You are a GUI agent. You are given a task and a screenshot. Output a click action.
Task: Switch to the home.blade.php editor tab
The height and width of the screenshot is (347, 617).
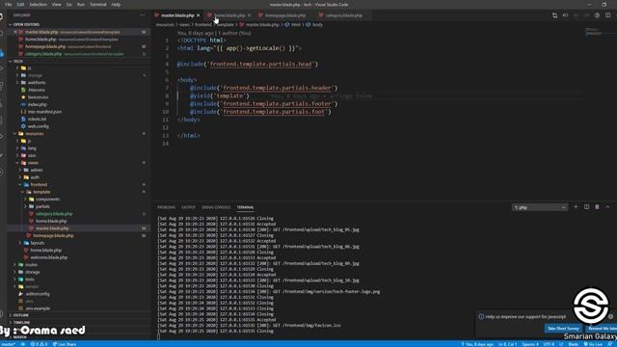coord(229,15)
